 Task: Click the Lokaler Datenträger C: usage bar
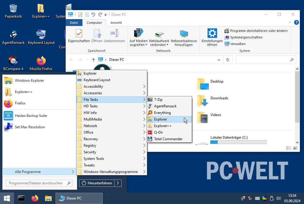point(238,142)
